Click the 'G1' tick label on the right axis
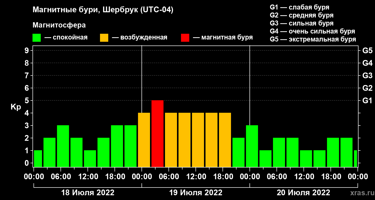The height and width of the screenshot is (200, 375). tap(367, 100)
